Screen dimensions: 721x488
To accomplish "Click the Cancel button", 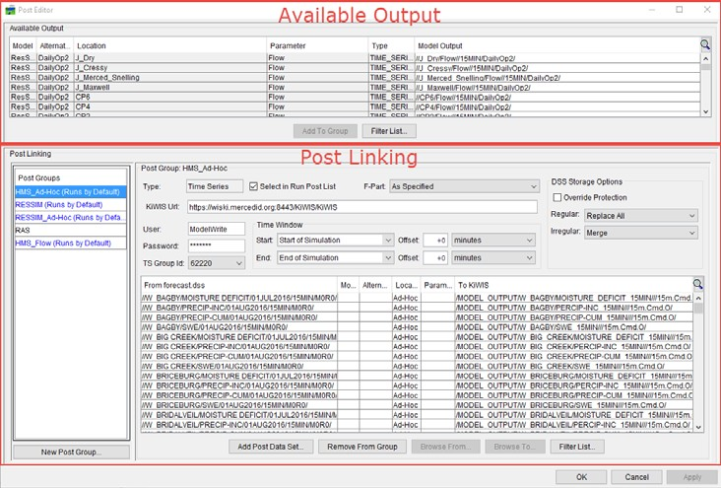I will coord(637,477).
